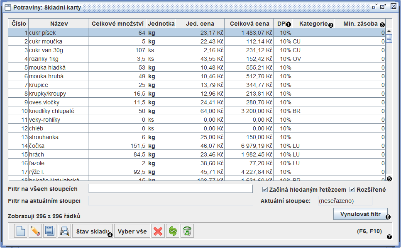Click the window icon in title bar
The width and height of the screenshot is (401, 248).
click(x=7, y=7)
